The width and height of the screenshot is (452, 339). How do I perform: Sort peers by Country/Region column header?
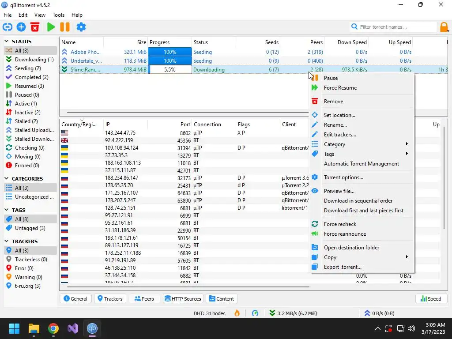point(82,124)
